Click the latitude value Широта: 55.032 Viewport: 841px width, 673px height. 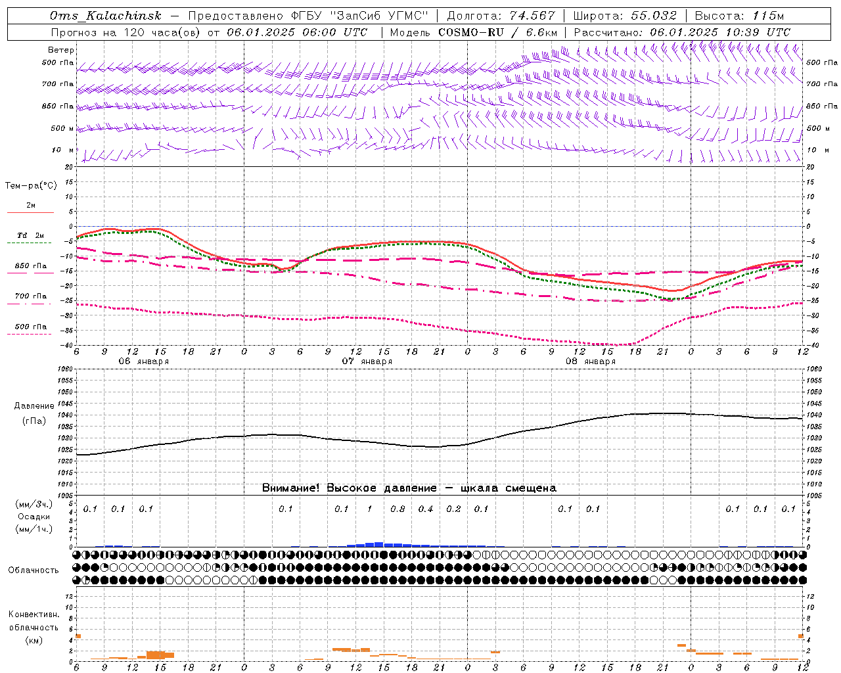(625, 16)
